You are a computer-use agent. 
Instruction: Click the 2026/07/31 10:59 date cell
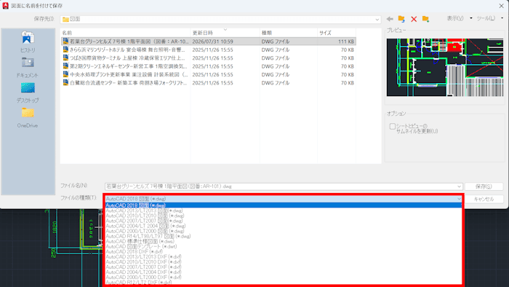point(212,42)
